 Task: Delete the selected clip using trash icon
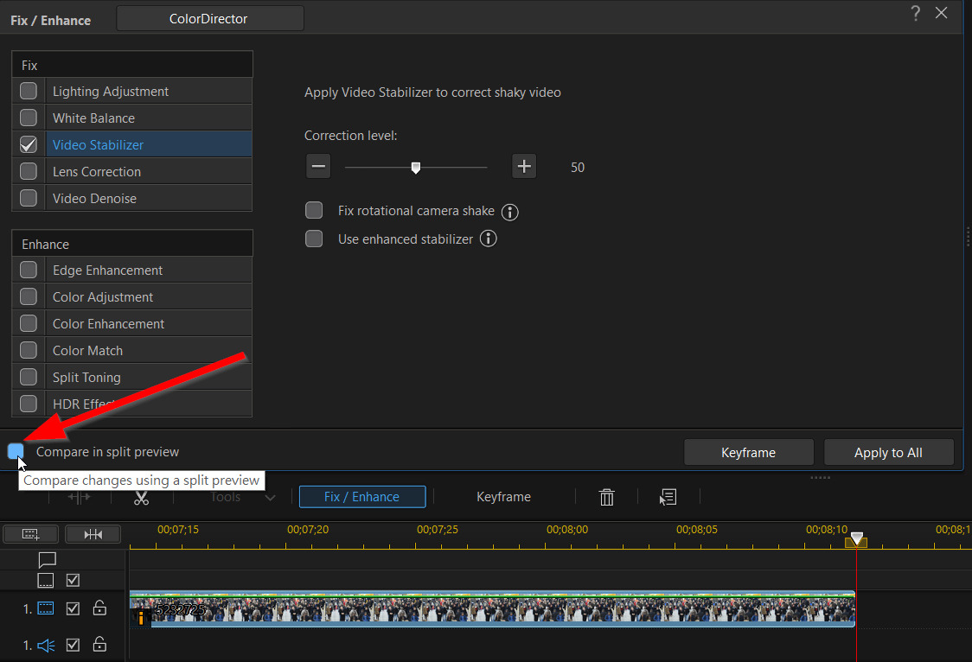point(606,496)
